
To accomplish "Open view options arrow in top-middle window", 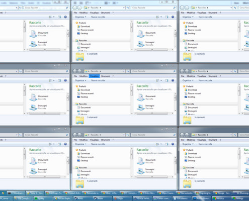I will pos(161,17).
